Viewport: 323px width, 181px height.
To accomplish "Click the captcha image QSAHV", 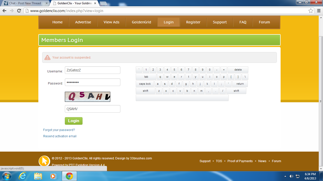I will point(88,97).
